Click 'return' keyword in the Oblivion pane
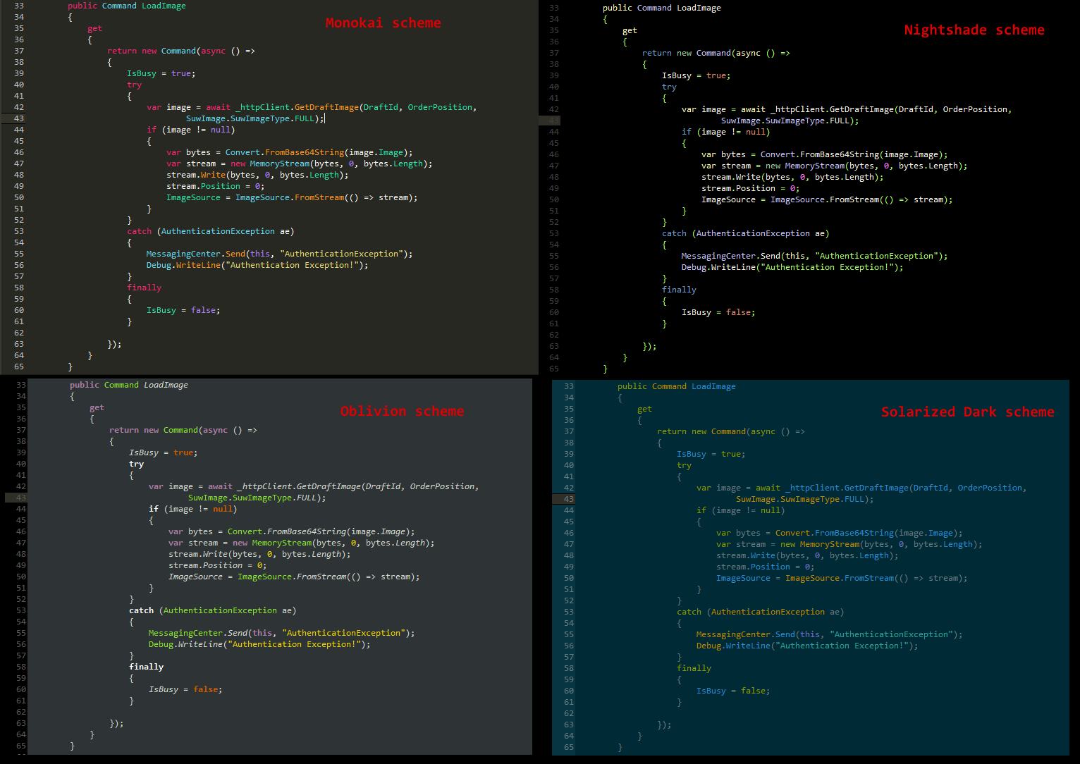 tap(124, 430)
